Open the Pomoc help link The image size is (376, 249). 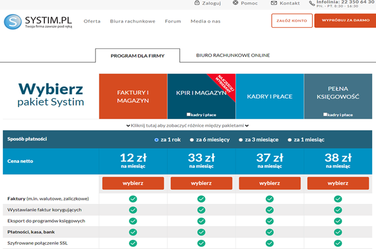pyautogui.click(x=249, y=3)
